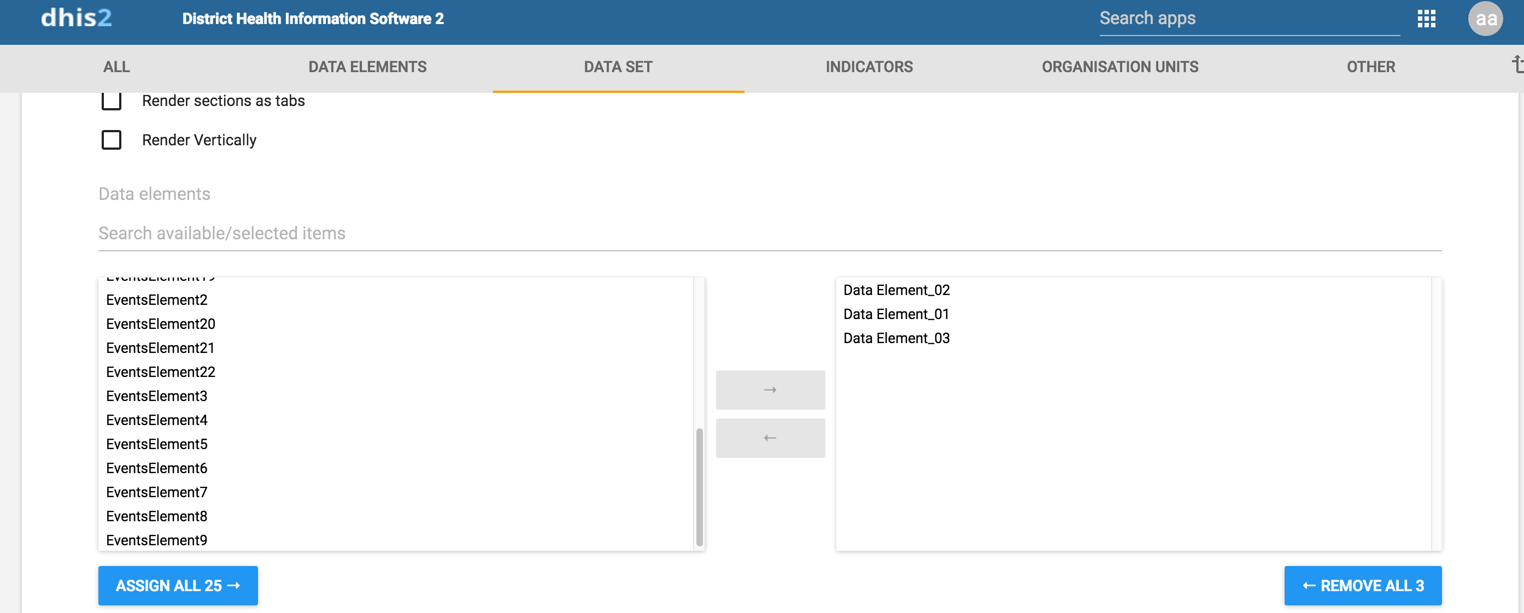
Task: Click the partially visible icon beside OTHER tab
Action: [1517, 64]
